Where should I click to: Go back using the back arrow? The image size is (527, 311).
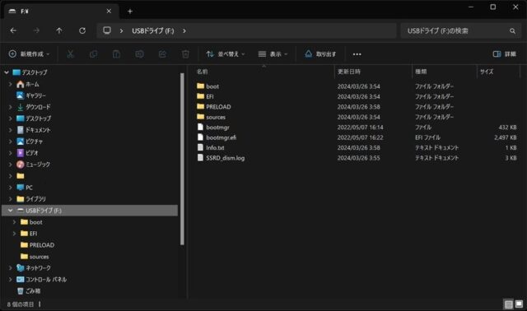(13, 30)
